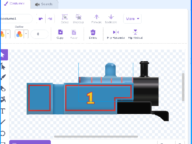Screen dimensions: 192x144
Task: Pick the Fill bucket tool
Action: tap(3, 100)
